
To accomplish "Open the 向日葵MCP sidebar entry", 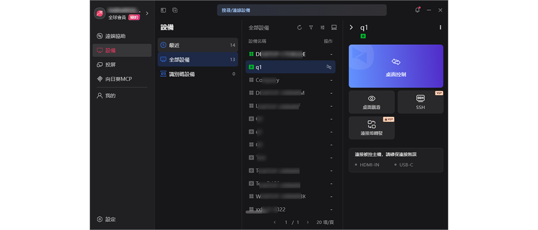I will coord(122,79).
